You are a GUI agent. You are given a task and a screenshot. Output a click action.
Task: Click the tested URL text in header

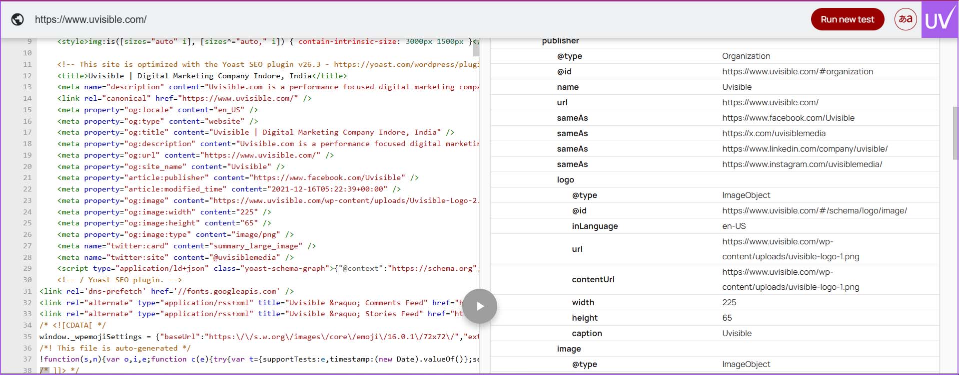pos(90,19)
